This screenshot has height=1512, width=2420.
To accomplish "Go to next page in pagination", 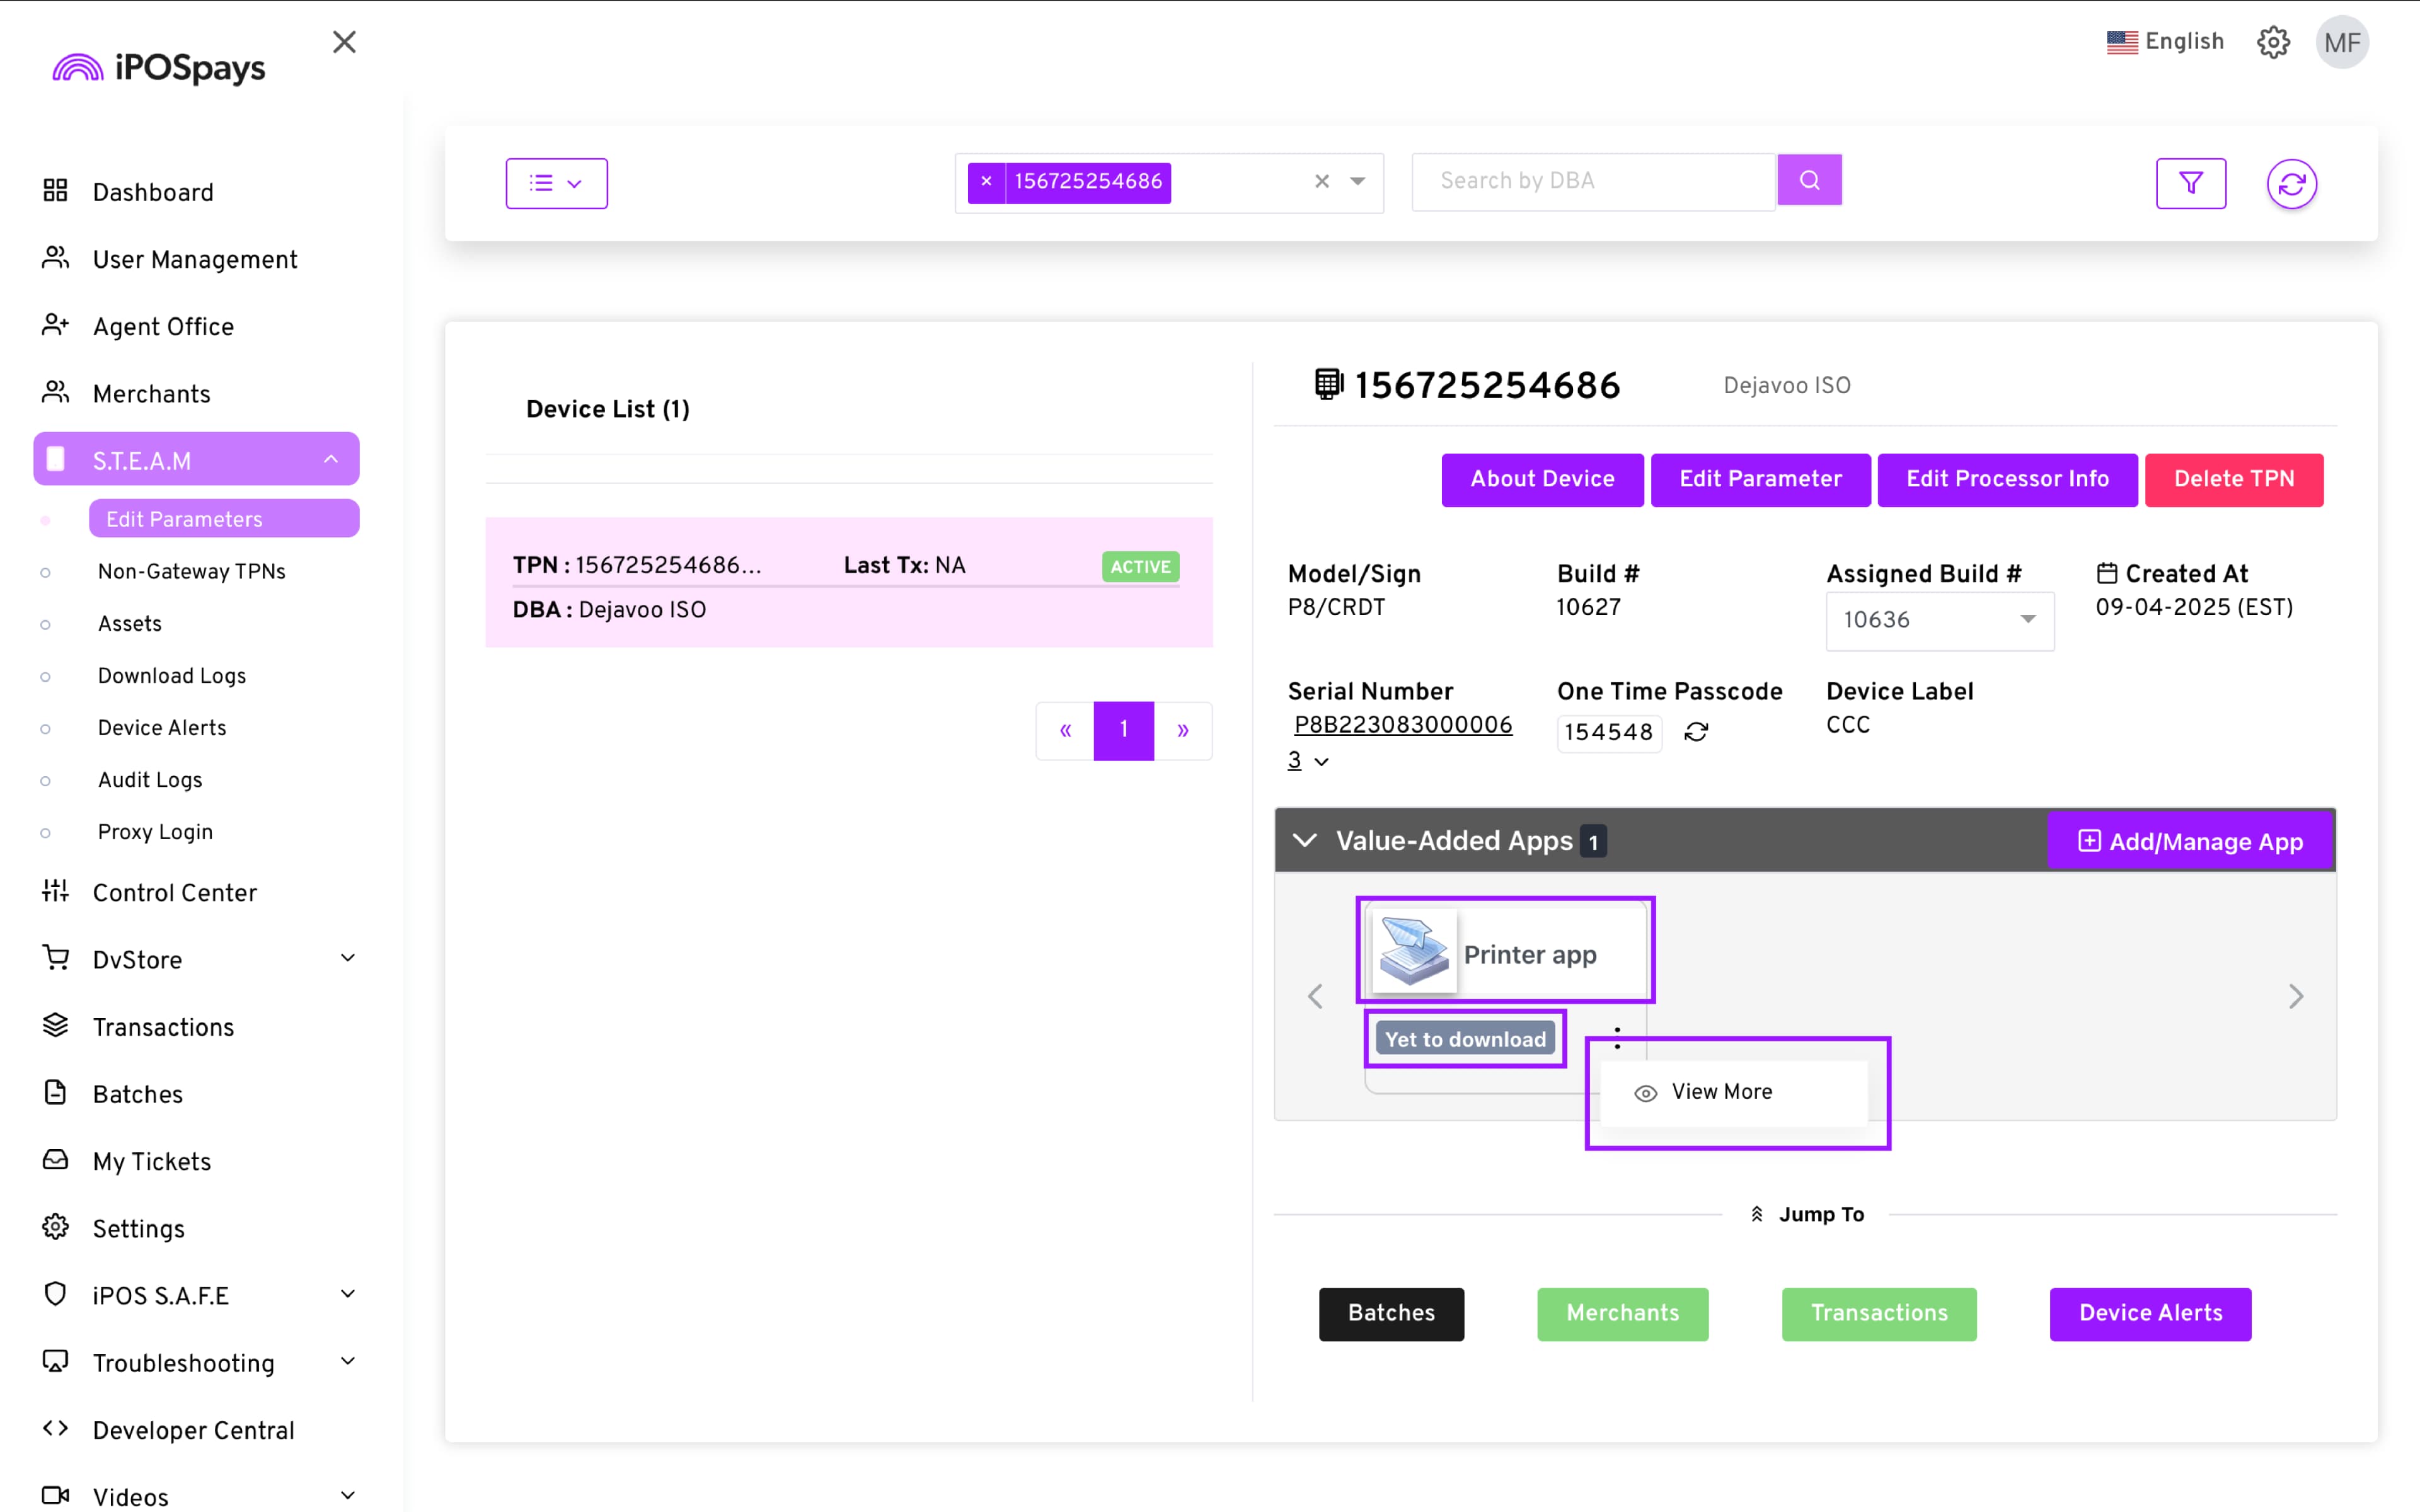I will coord(1183,731).
